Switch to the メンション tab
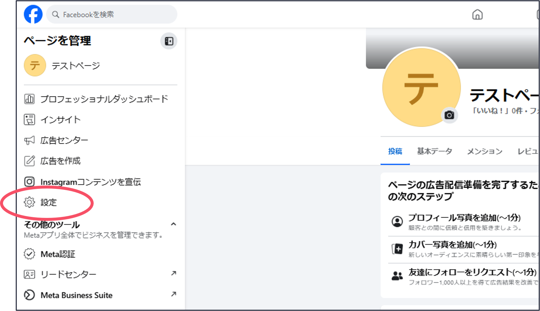 click(x=484, y=152)
